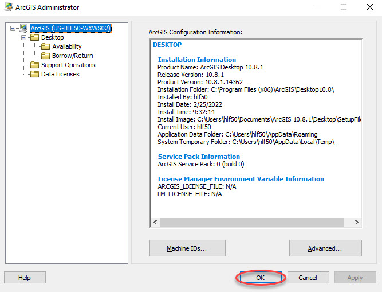Click the horizontal scrollbar right arrow
This screenshot has height=292, width=382.
356,222
